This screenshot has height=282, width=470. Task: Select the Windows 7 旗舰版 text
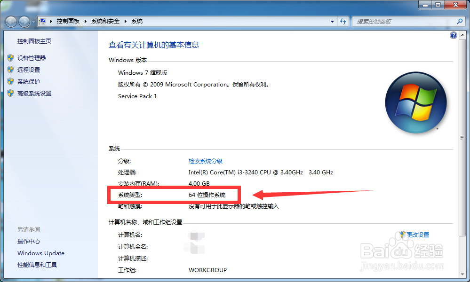(143, 73)
